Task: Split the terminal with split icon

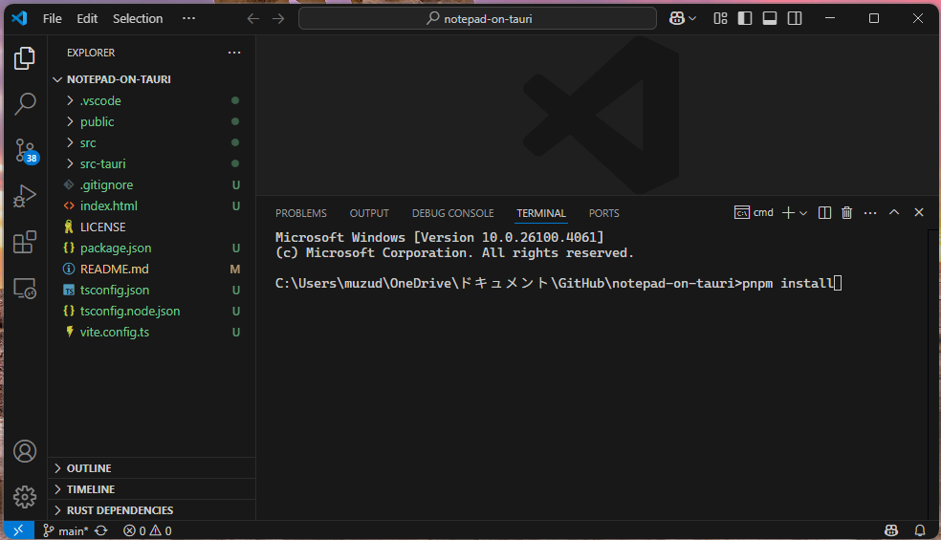Action: point(824,213)
